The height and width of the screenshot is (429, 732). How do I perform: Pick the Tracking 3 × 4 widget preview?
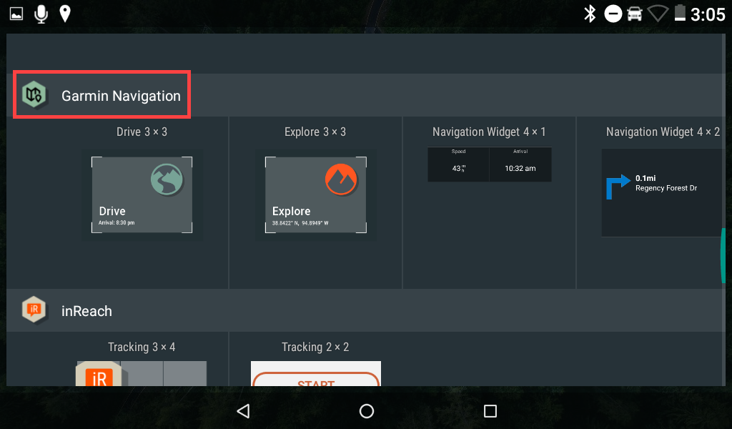coord(142,373)
